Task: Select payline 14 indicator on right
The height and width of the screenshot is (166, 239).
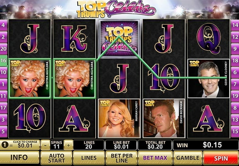Action: pos(235,25)
